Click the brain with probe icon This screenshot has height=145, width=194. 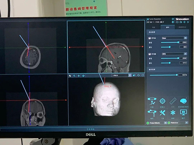(x=183, y=101)
